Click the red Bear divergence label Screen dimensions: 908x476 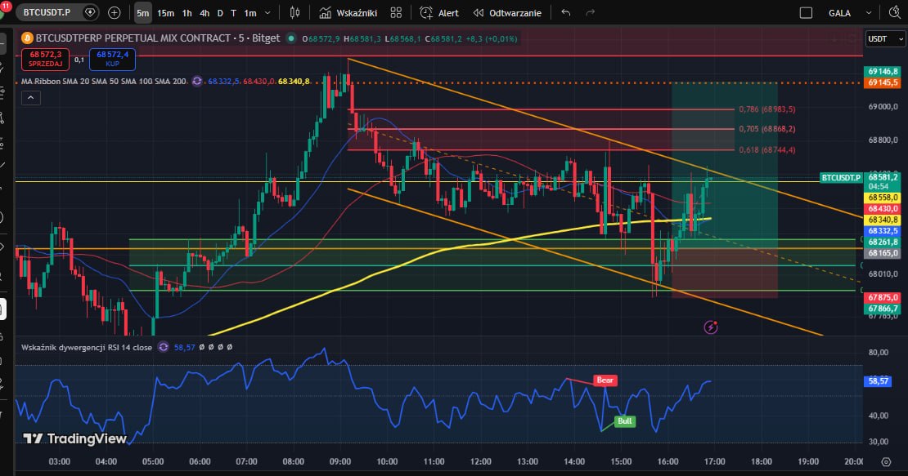pos(605,380)
